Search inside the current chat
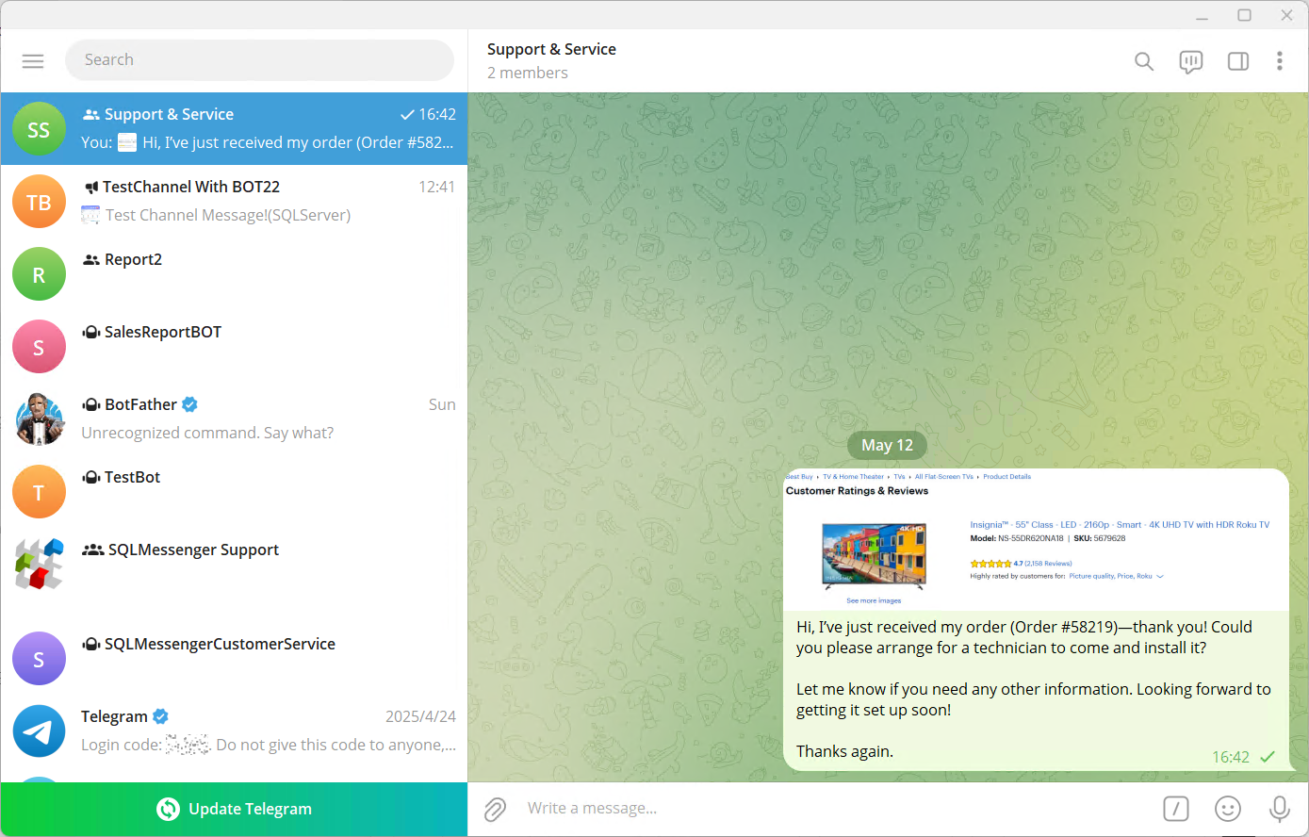Viewport: 1309px width, 837px height. 1144,61
